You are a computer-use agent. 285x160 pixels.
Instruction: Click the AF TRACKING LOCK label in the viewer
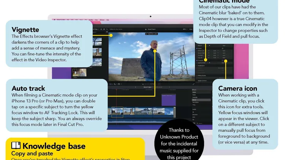click(x=151, y=34)
